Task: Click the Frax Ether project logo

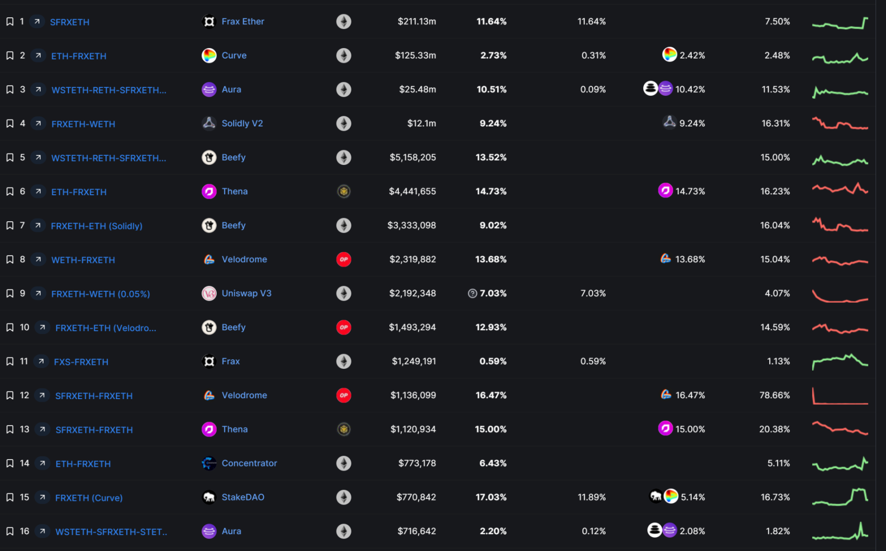Action: [x=209, y=22]
